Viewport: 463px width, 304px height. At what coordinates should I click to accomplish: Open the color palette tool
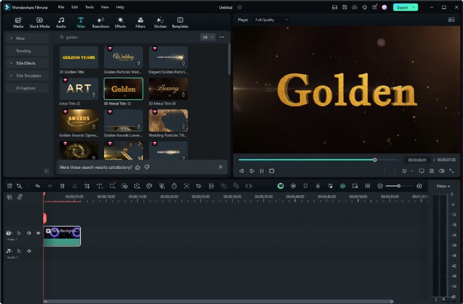[149, 186]
